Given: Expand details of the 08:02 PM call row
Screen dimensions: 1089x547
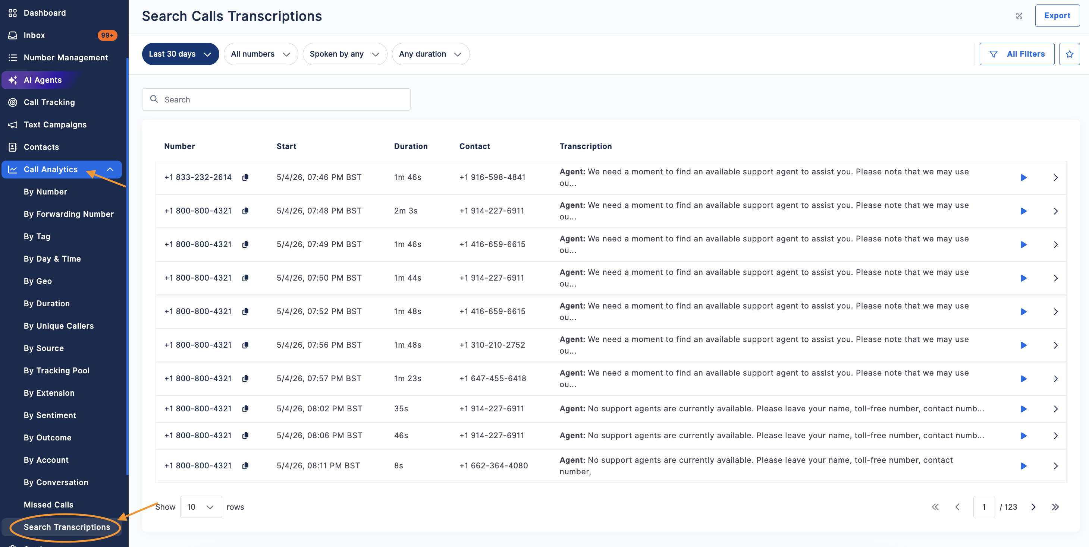Looking at the screenshot, I should point(1055,409).
